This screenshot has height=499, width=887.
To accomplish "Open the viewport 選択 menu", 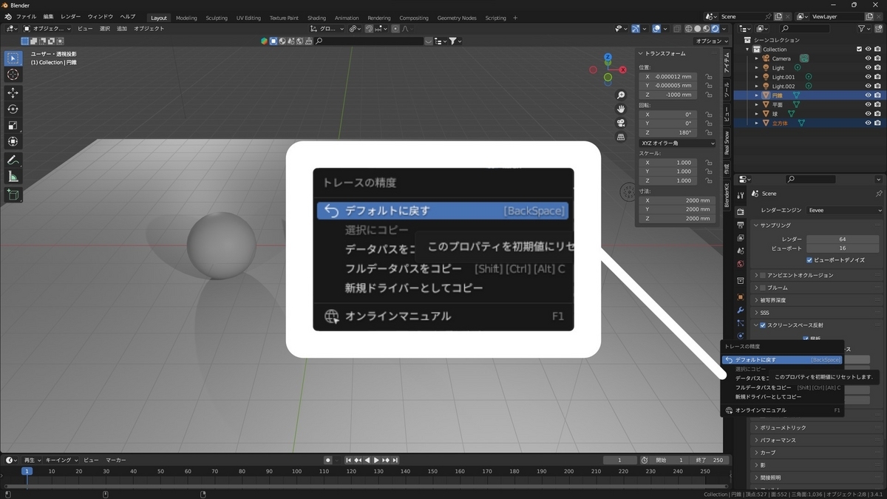I will click(x=104, y=29).
